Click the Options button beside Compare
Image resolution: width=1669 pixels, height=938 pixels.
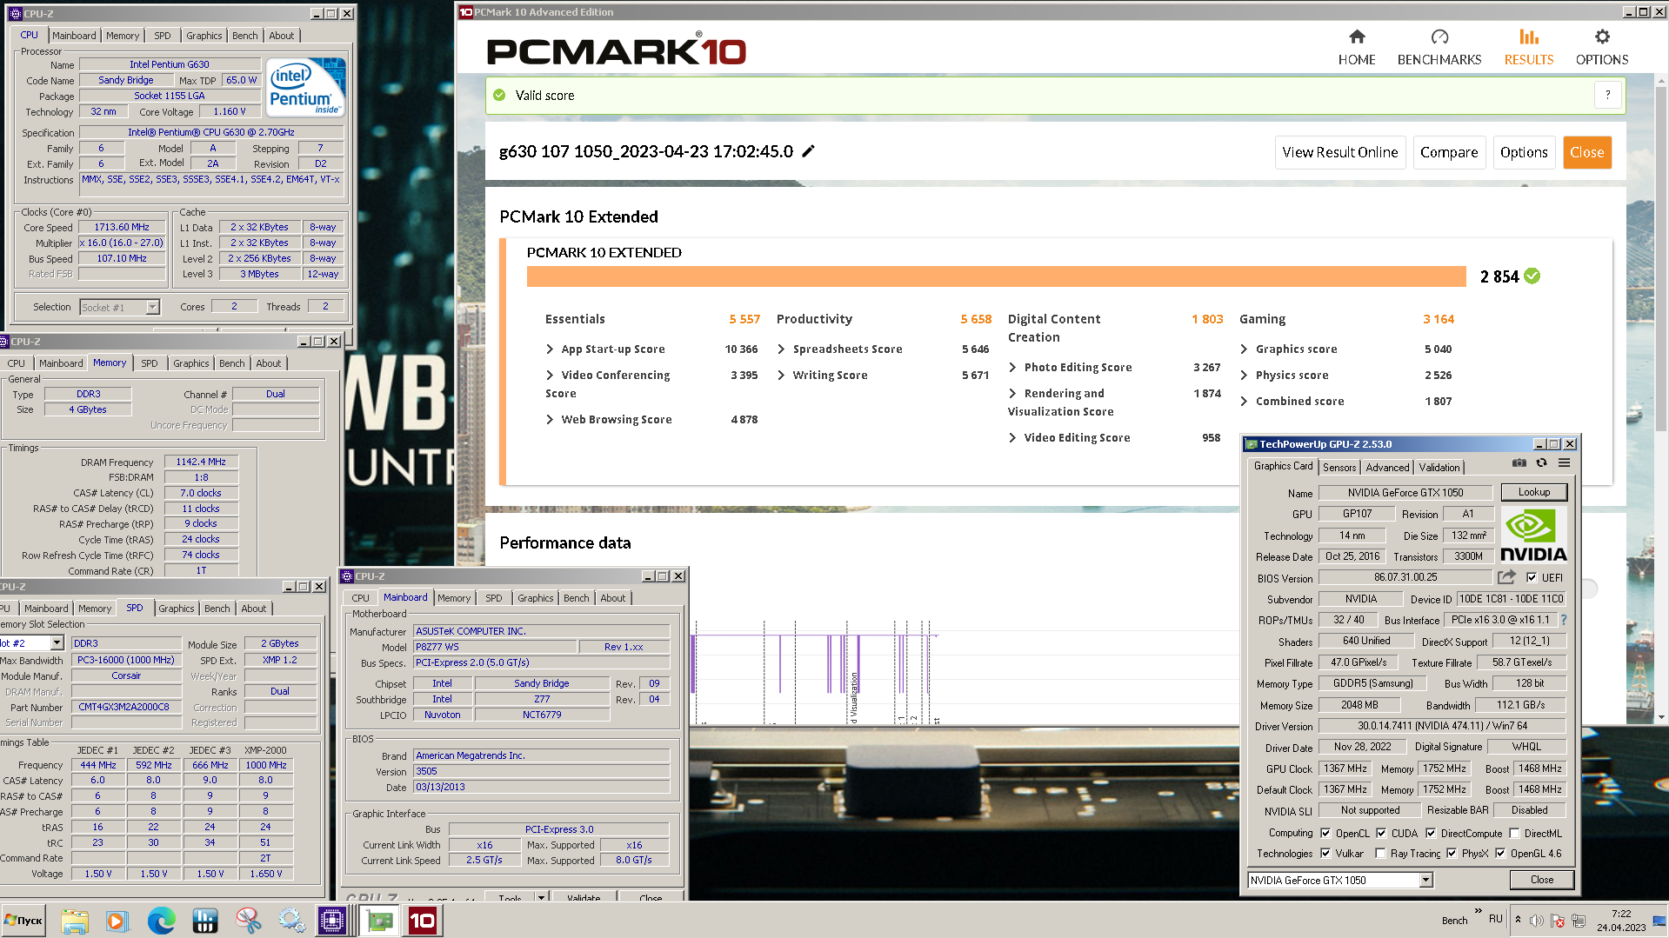click(x=1524, y=152)
